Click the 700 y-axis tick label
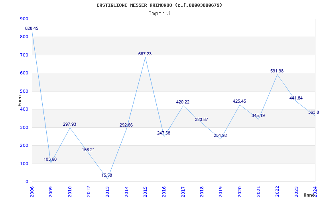This screenshot has height=199, width=319. tap(24, 55)
